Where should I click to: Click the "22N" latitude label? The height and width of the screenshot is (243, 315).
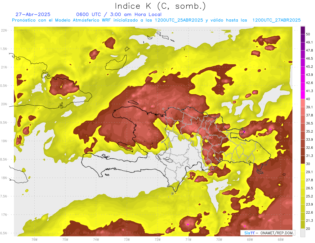point(4,30)
